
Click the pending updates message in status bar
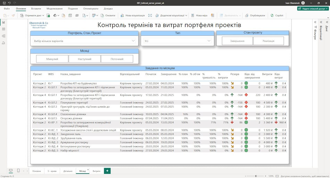[305, 176]
